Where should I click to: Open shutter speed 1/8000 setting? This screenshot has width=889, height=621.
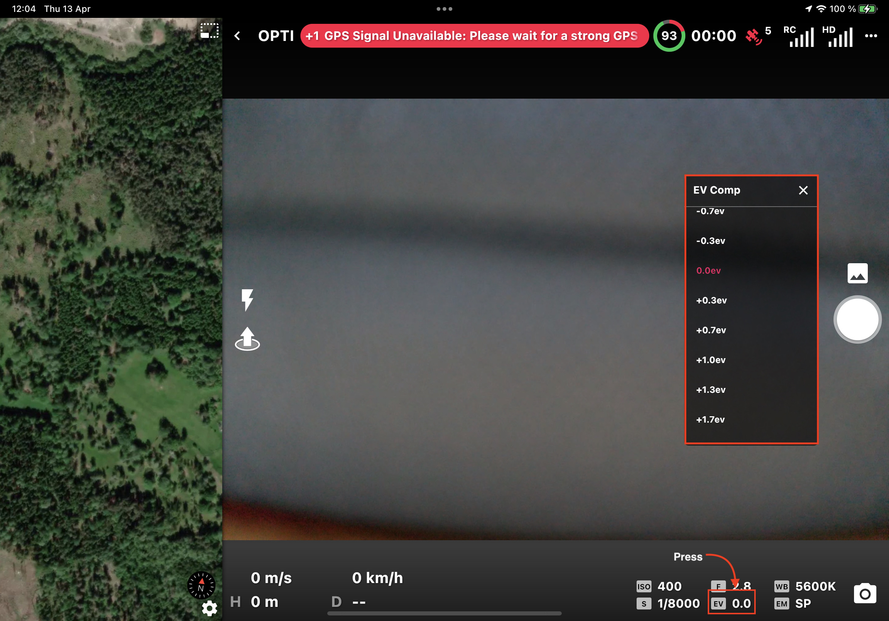point(668,603)
